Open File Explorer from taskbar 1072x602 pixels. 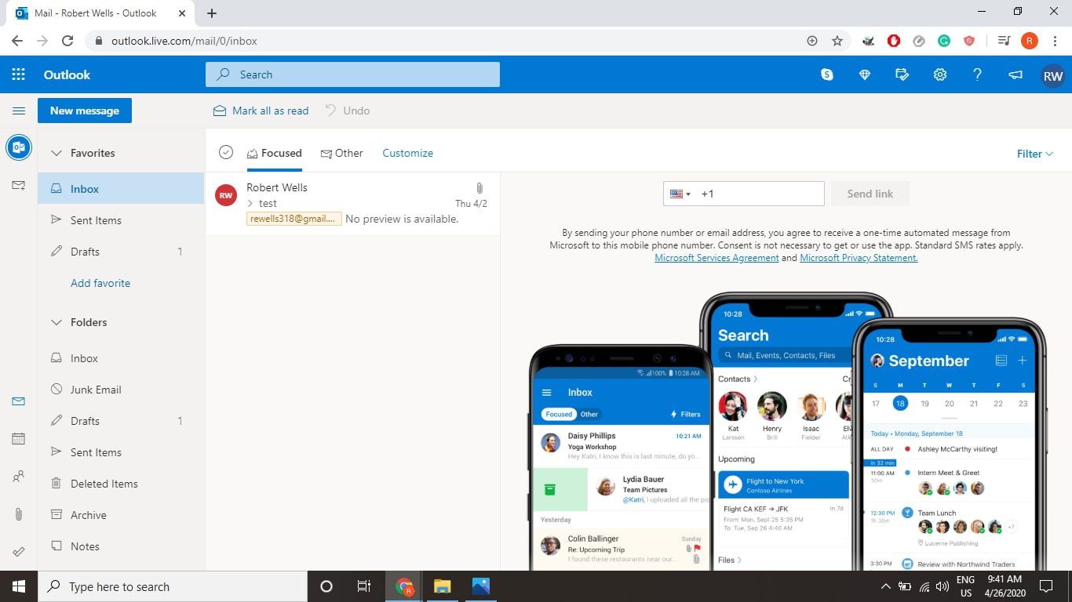pyautogui.click(x=443, y=586)
